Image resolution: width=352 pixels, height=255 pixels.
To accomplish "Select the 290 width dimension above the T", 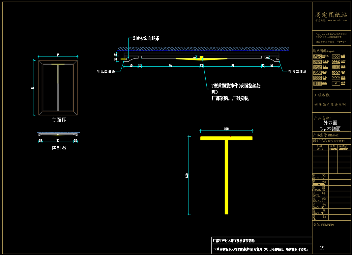I will point(226,129).
